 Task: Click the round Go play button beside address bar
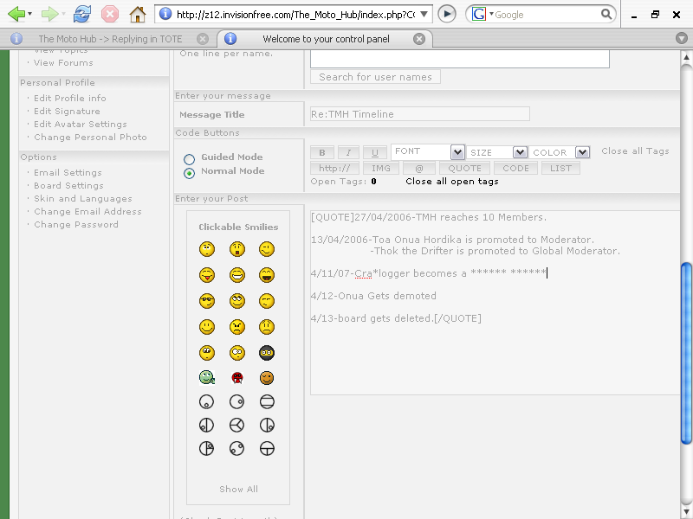point(447,14)
